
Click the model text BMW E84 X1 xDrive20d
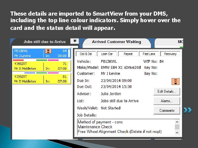(121, 68)
